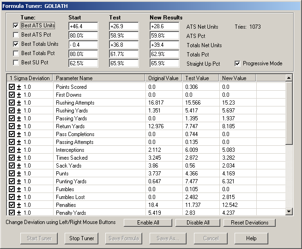This screenshot has width=302, height=249.
Task: Disable the Rushing Attempts parameter checkbox
Action: pos(12,103)
